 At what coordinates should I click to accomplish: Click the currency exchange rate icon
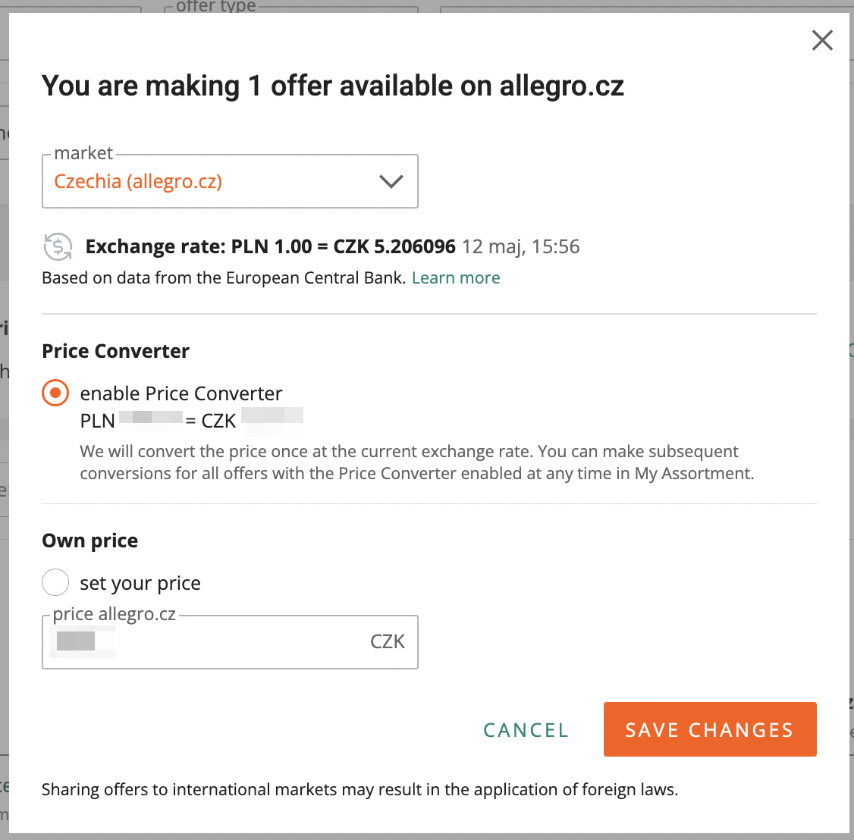(58, 246)
